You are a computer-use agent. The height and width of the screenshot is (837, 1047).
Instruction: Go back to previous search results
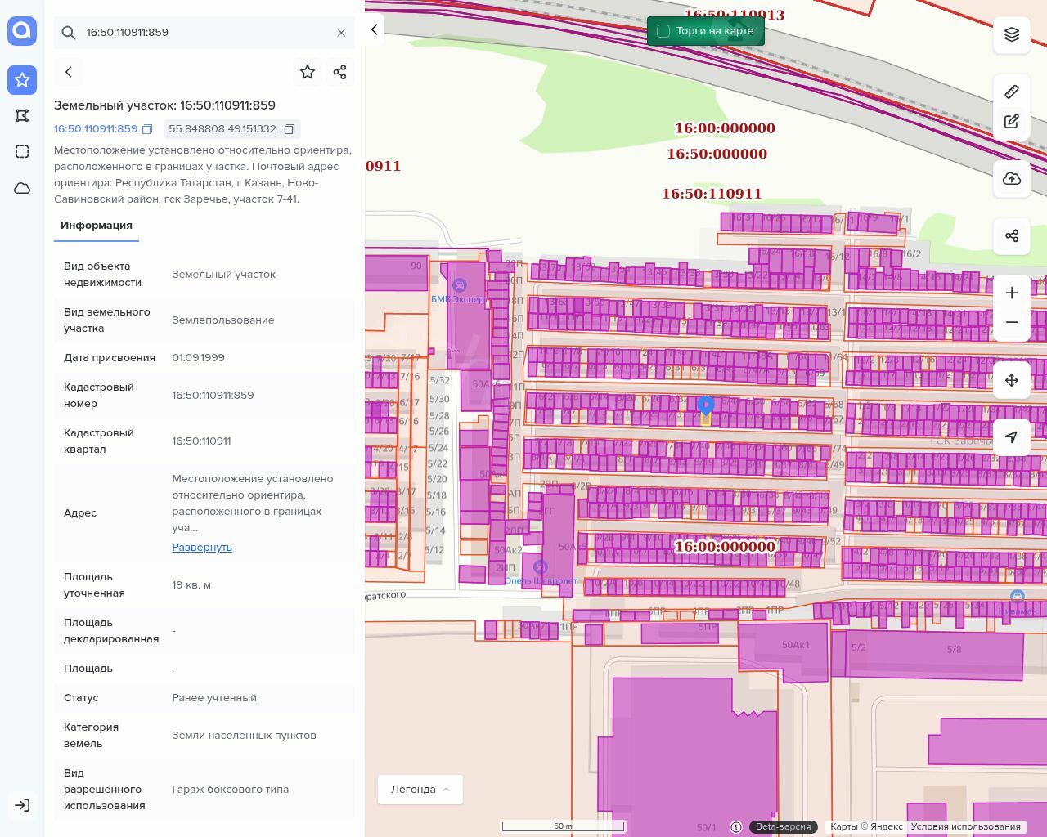(69, 72)
